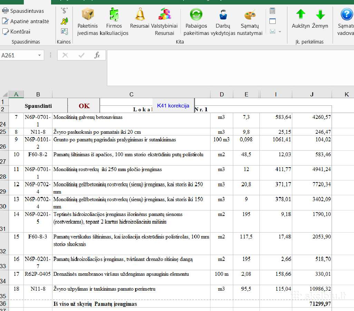Click the K41 korekcija button

pyautogui.click(x=173, y=106)
